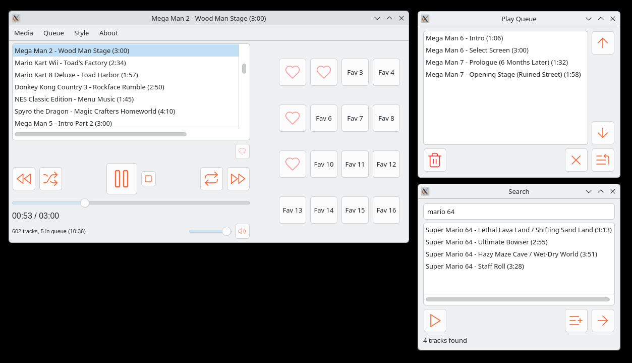Screen dimensions: 632x363
Task: Delete queue item with the trash icon
Action: coord(435,160)
